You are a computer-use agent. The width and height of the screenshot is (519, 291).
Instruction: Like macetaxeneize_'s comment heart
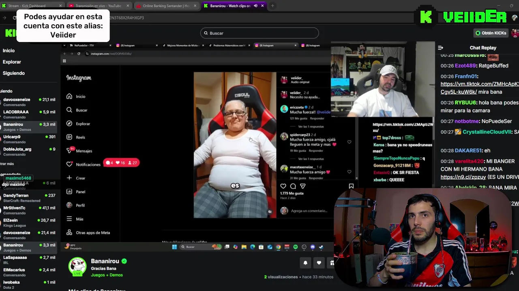tap(349, 172)
